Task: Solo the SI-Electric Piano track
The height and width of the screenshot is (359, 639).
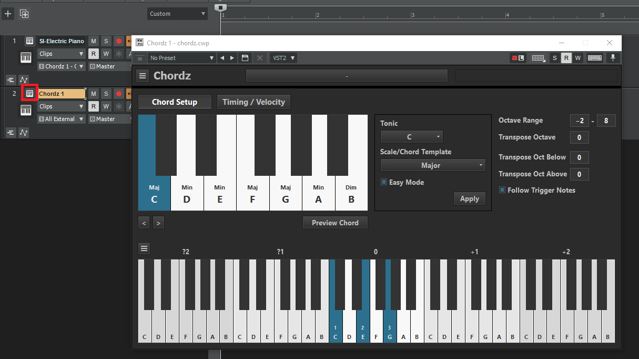Action: (106, 41)
